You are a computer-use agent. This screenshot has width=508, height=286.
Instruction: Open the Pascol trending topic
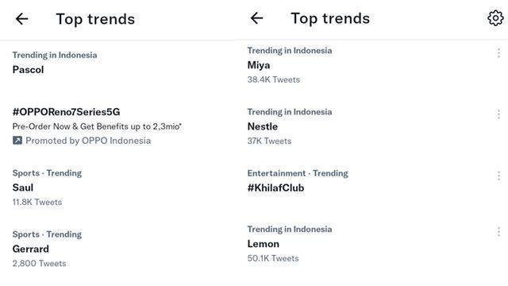click(29, 70)
